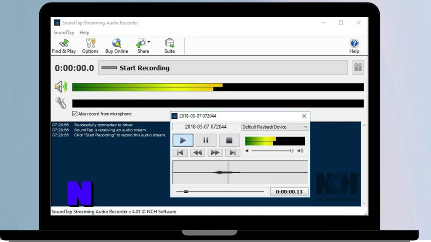The image size is (431, 242).
Task: Stop playback in the player dialog
Action: pos(229,140)
